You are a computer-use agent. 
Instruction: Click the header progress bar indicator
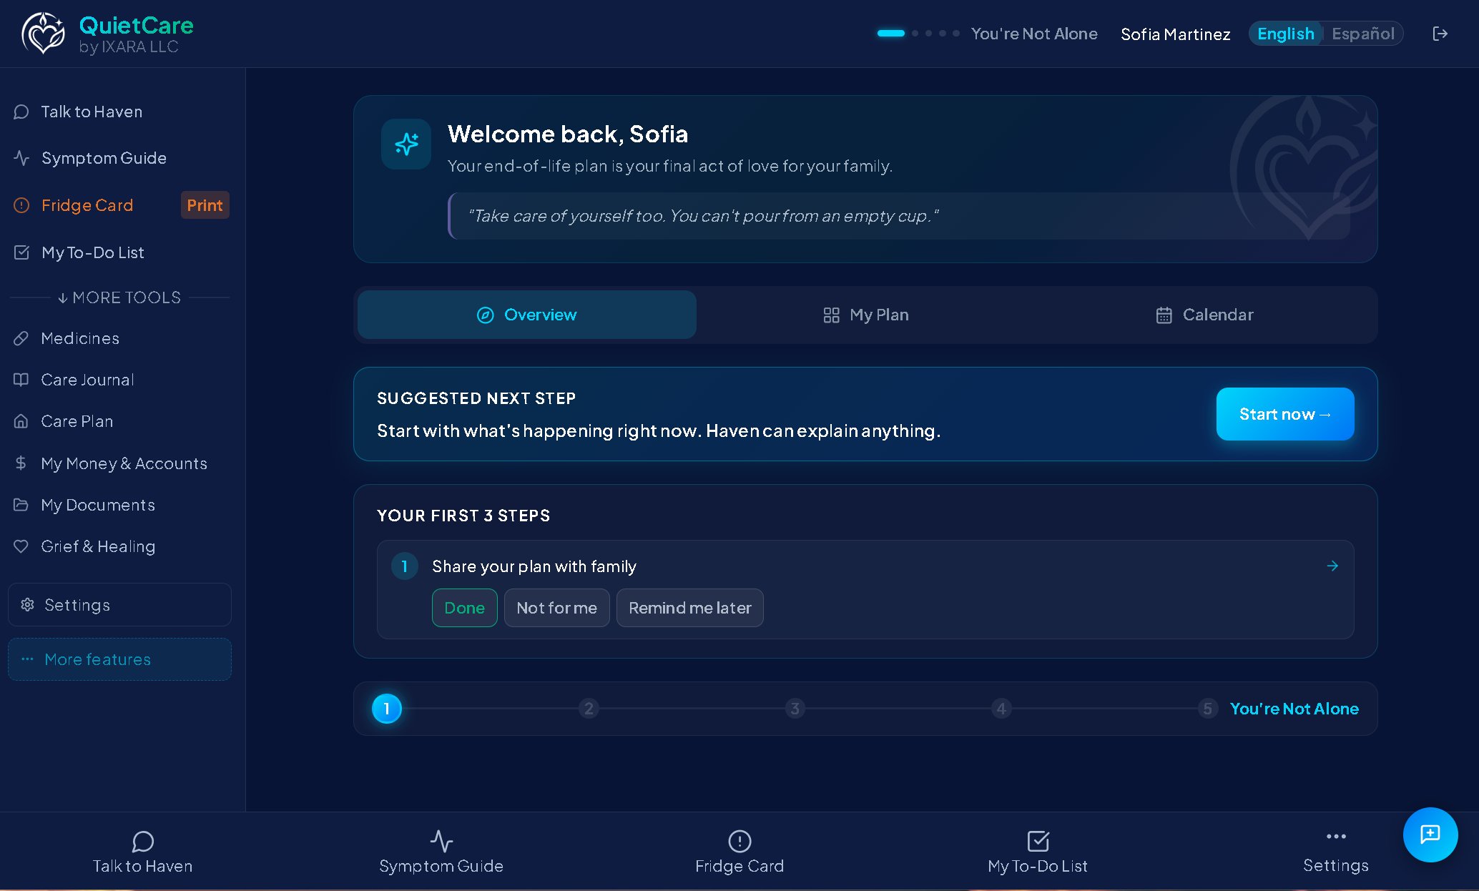pyautogui.click(x=918, y=34)
